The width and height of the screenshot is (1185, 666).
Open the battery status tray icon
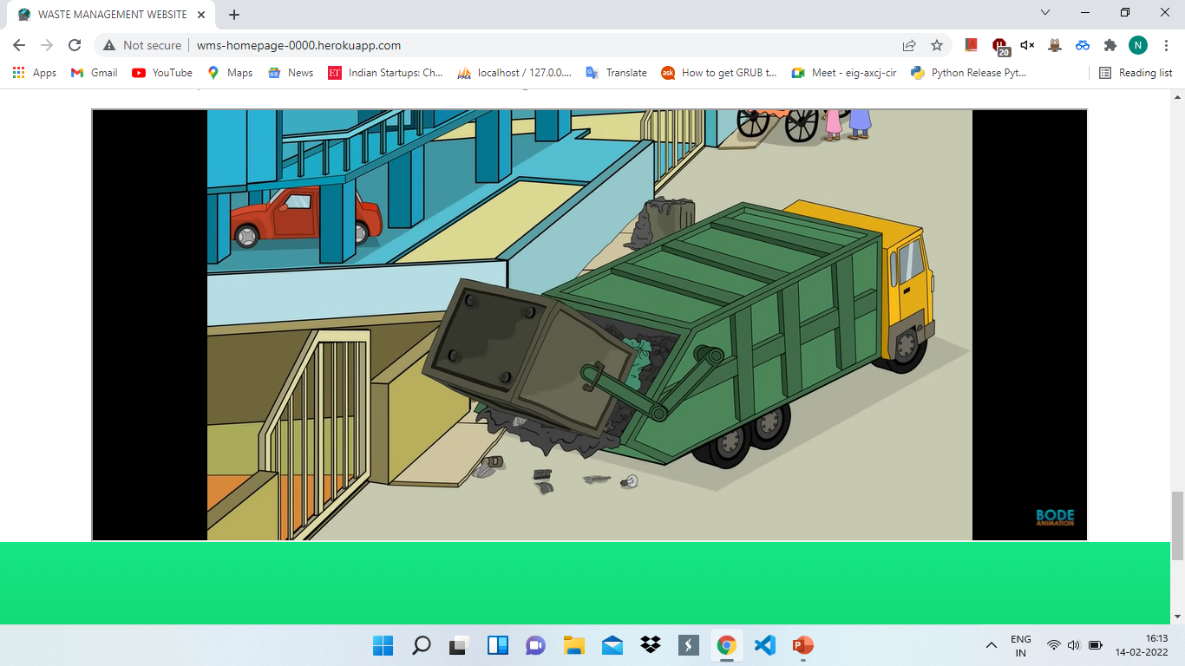pos(1095,645)
